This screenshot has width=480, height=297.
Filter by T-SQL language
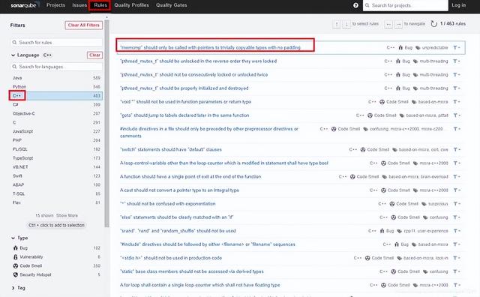point(56,193)
